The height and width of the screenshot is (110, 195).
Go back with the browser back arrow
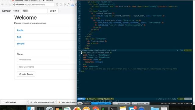point(2,5)
